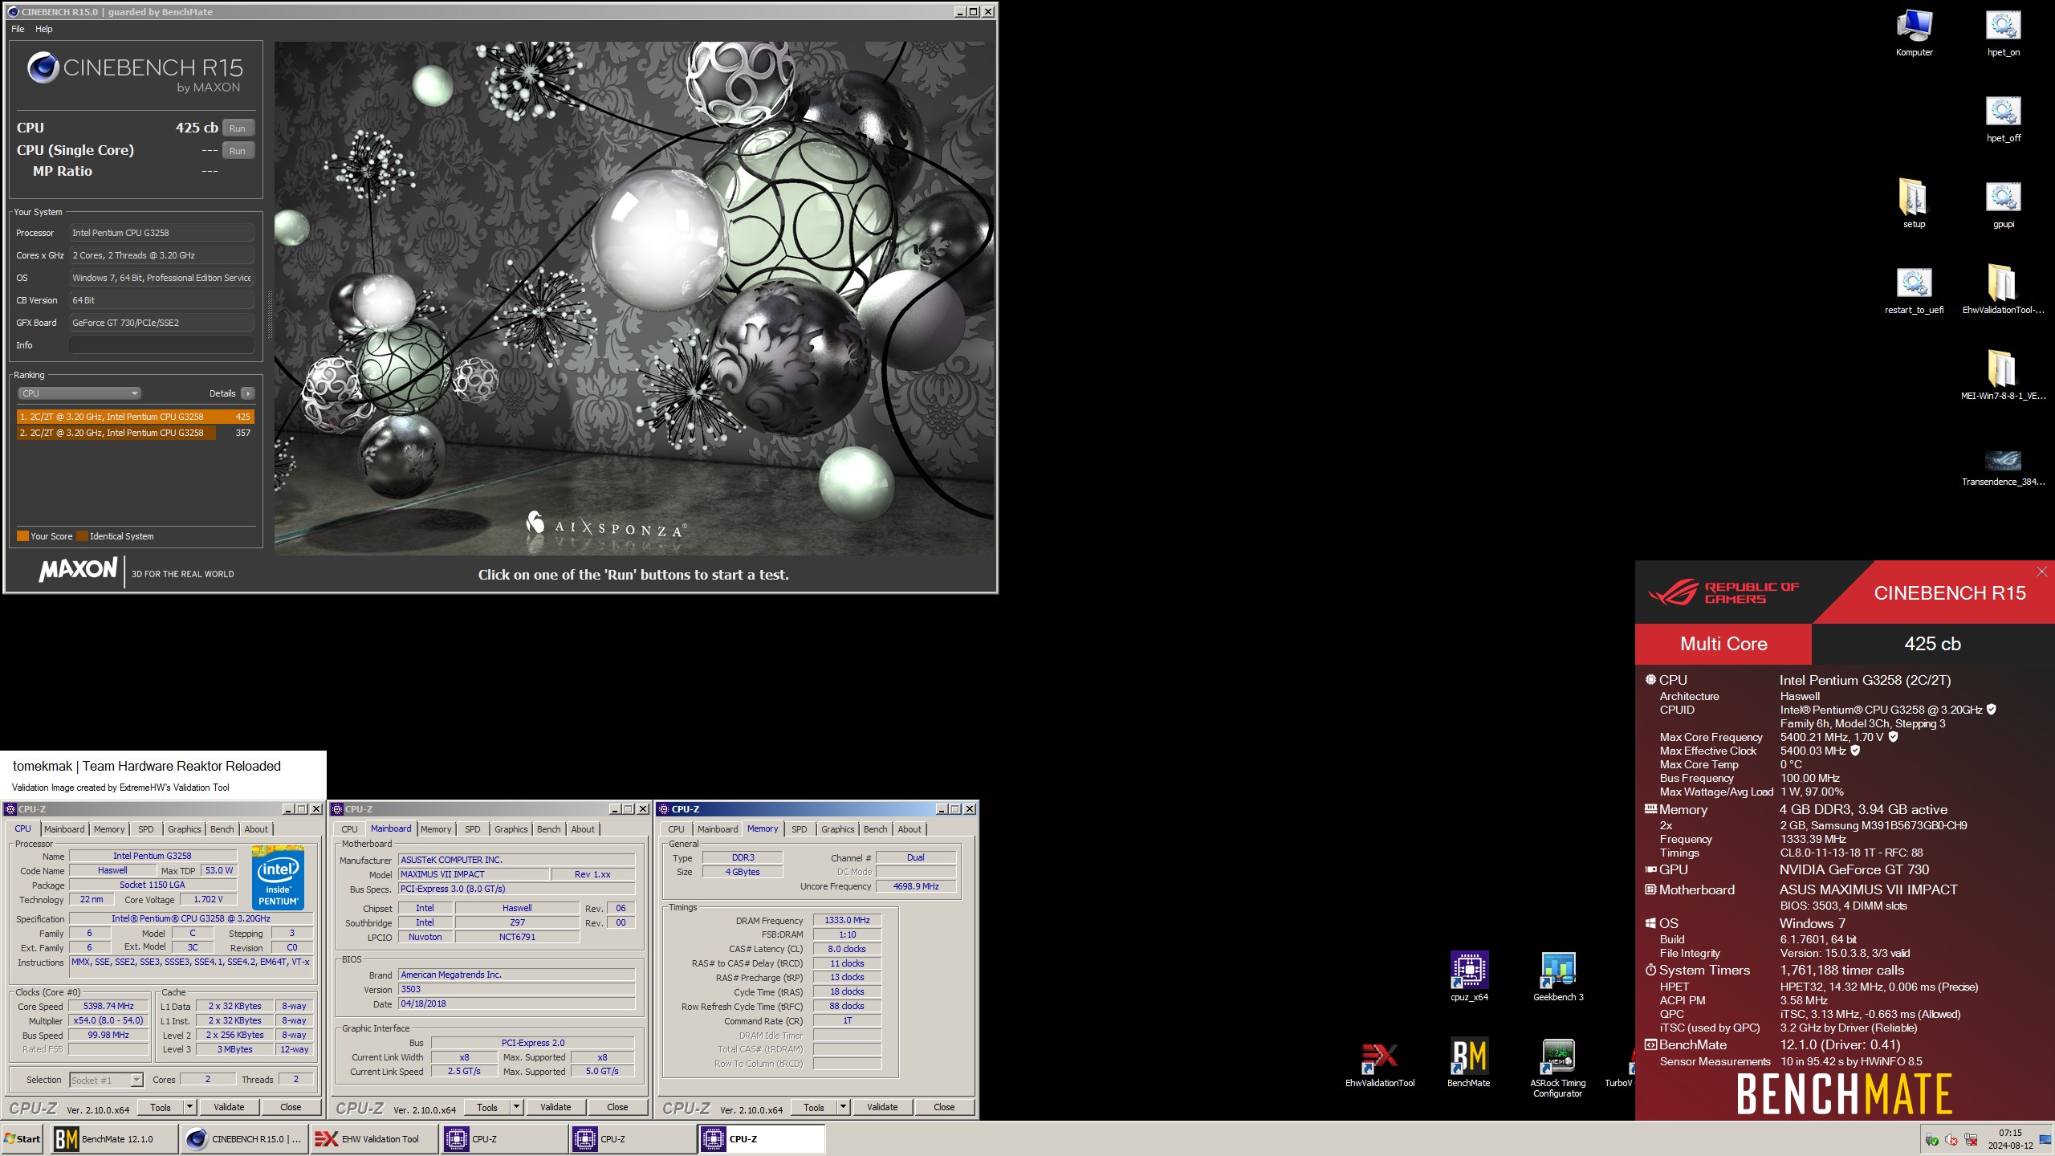Screen dimensions: 2055x1156
Task: Launch ASRock Timing Configurator shortcut
Action: (x=1558, y=1068)
